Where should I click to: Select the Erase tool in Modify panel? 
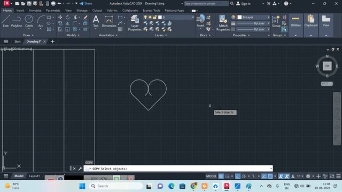coord(85,17)
